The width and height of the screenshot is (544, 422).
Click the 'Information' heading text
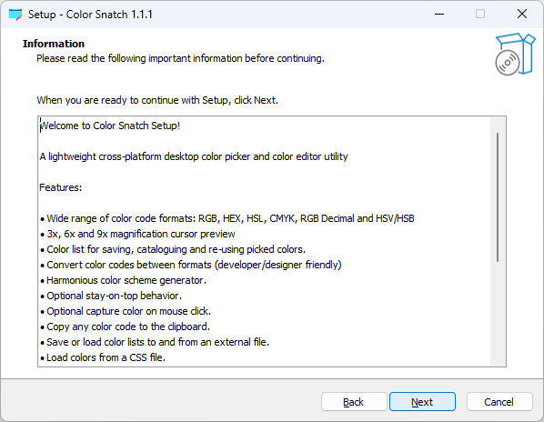click(x=54, y=44)
